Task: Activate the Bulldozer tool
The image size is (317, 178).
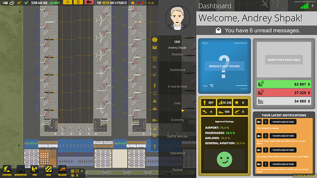Action: [62, 171]
